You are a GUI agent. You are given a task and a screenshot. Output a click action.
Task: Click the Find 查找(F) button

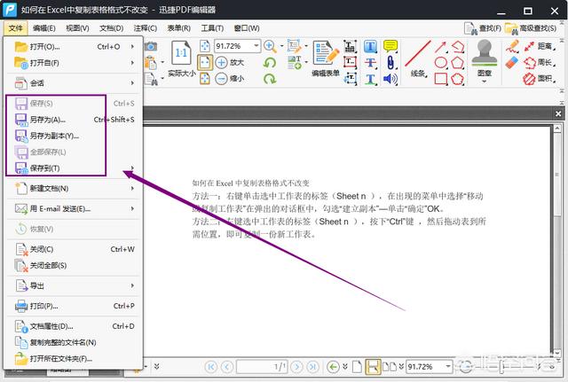pos(483,28)
